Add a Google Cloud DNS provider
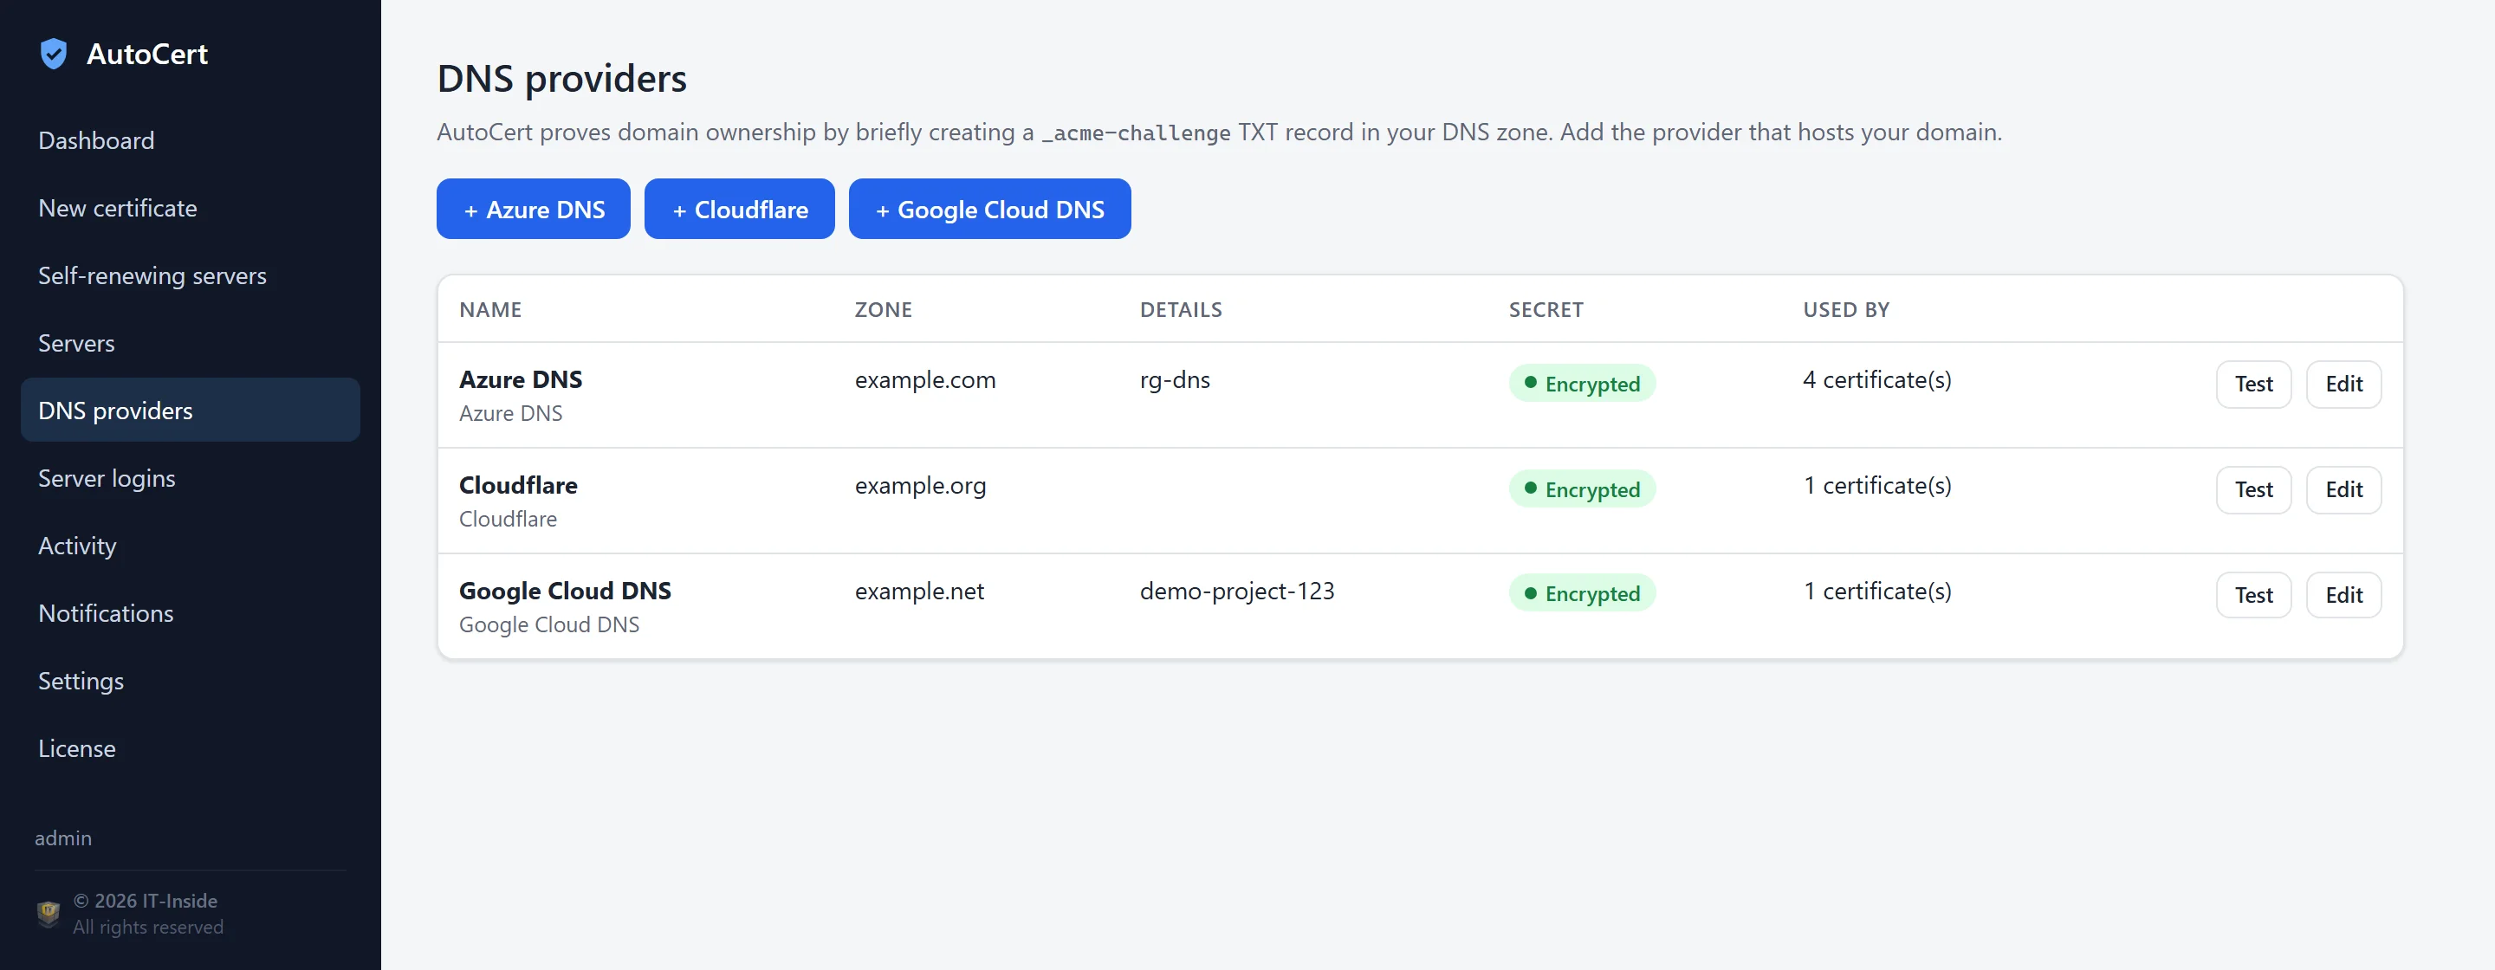The width and height of the screenshot is (2495, 970). (x=988, y=209)
